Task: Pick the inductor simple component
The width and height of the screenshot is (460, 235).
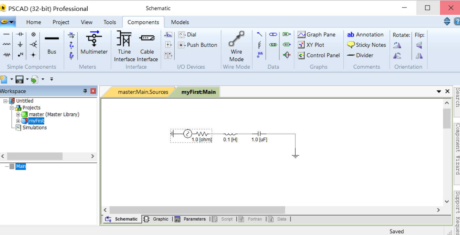Action: 7,44
